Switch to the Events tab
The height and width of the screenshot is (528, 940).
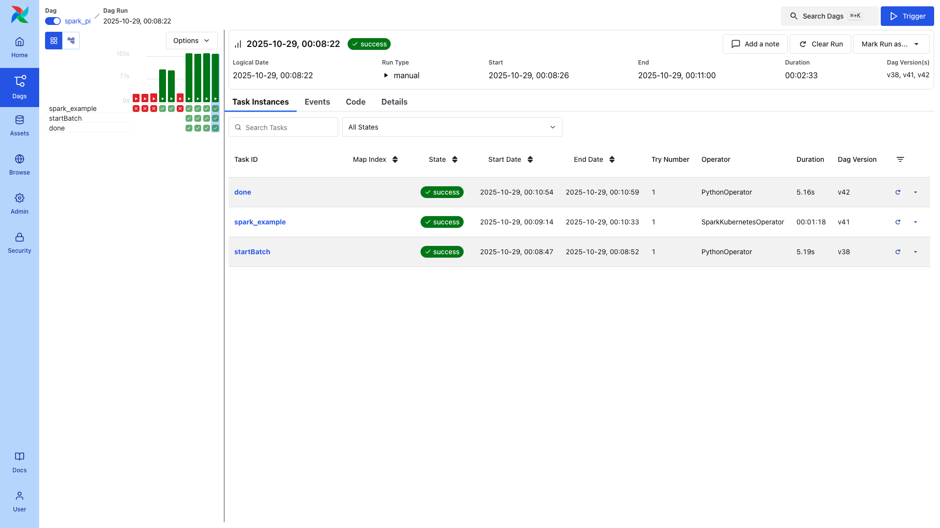[317, 102]
